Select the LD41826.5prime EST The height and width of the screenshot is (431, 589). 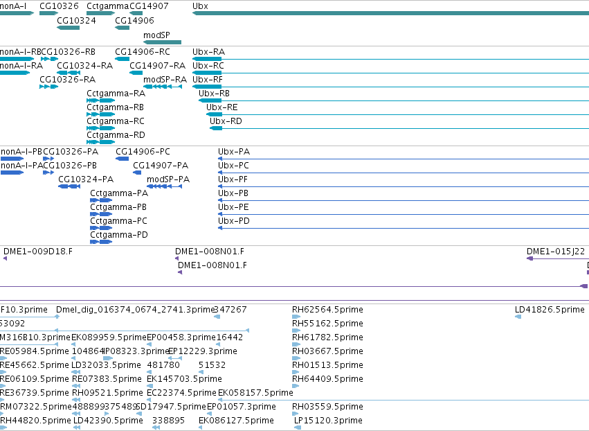pos(518,317)
